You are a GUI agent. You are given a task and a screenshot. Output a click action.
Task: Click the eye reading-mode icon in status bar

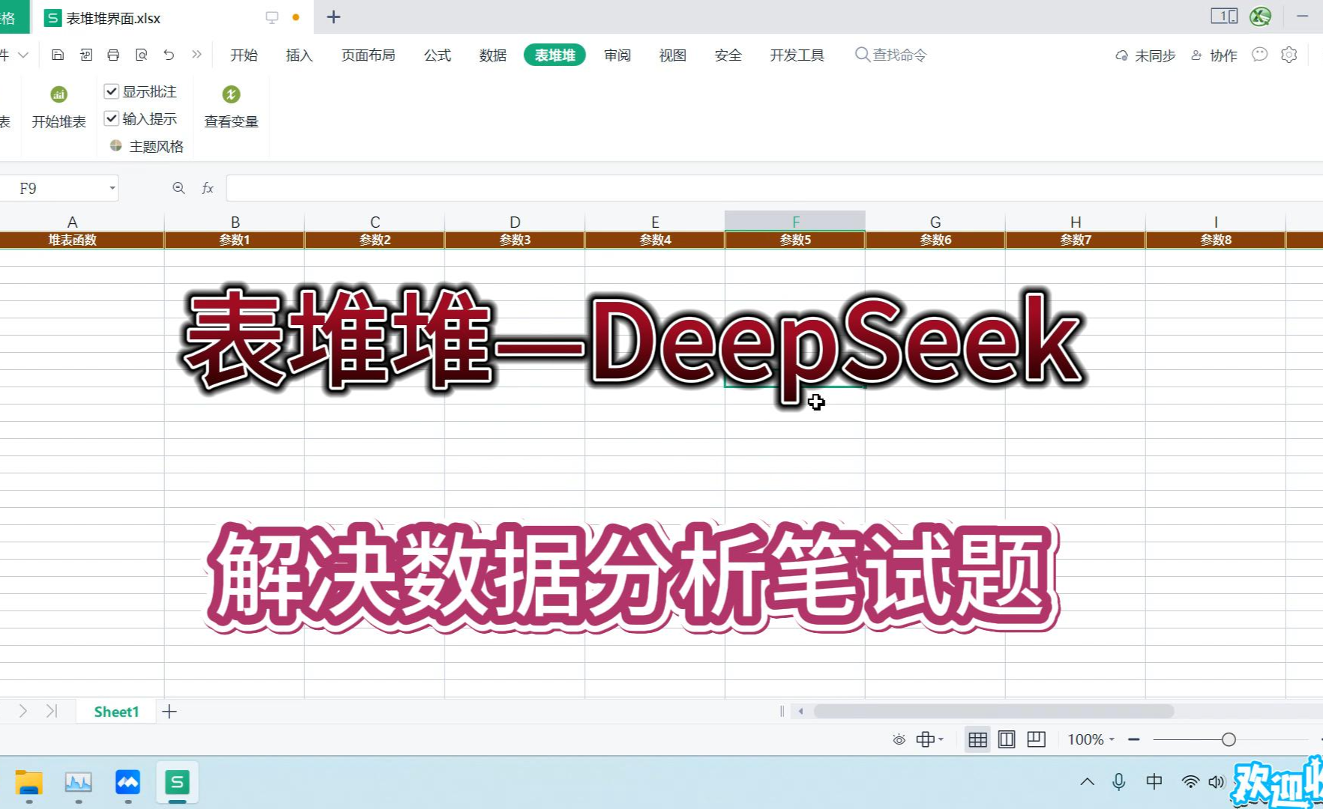(x=899, y=739)
